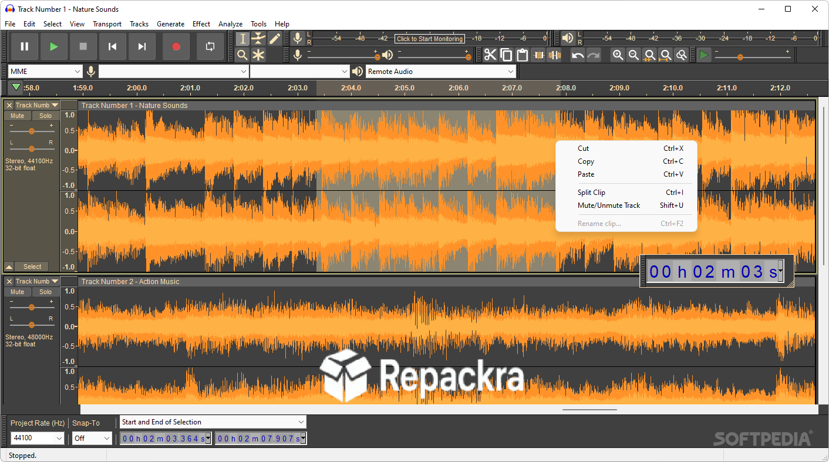Click the Silence audio selection icon

pos(554,55)
